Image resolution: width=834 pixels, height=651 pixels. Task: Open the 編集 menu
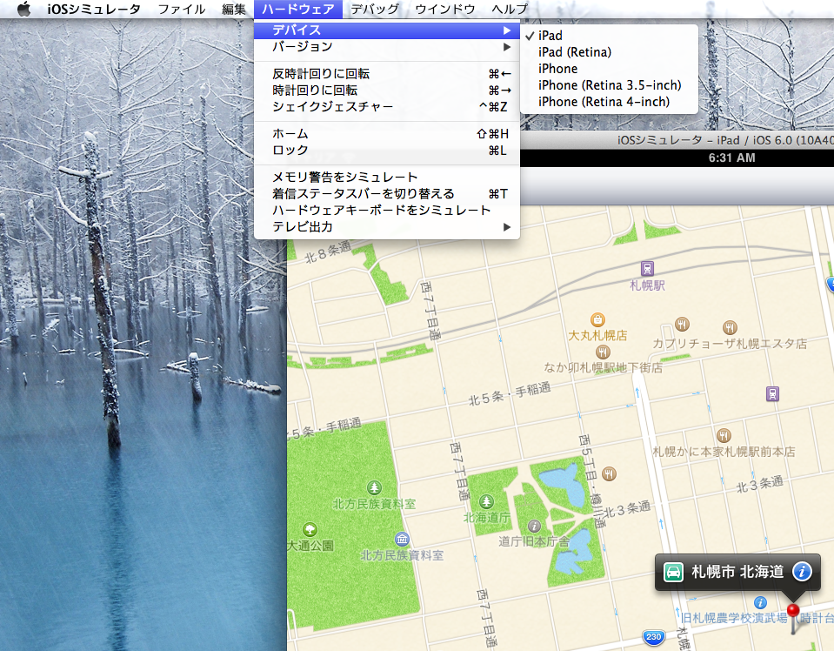pos(233,9)
